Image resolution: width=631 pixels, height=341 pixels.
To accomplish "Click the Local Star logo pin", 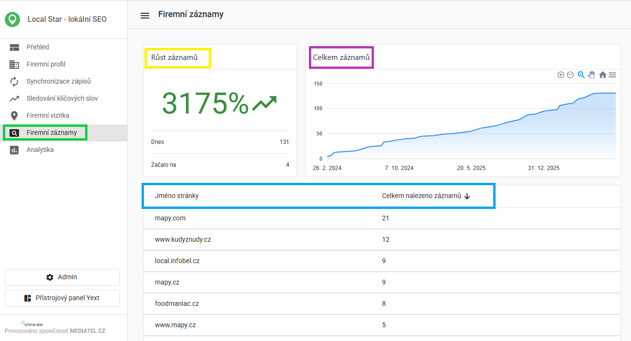I will [12, 19].
